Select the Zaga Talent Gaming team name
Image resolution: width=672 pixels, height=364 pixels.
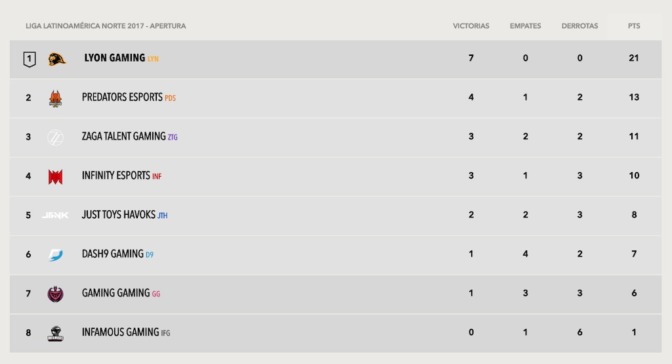tap(123, 137)
